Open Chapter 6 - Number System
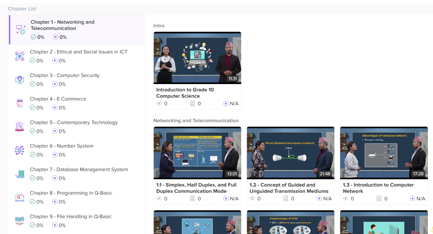Screen dimensions: 433x234 click(x=62, y=146)
